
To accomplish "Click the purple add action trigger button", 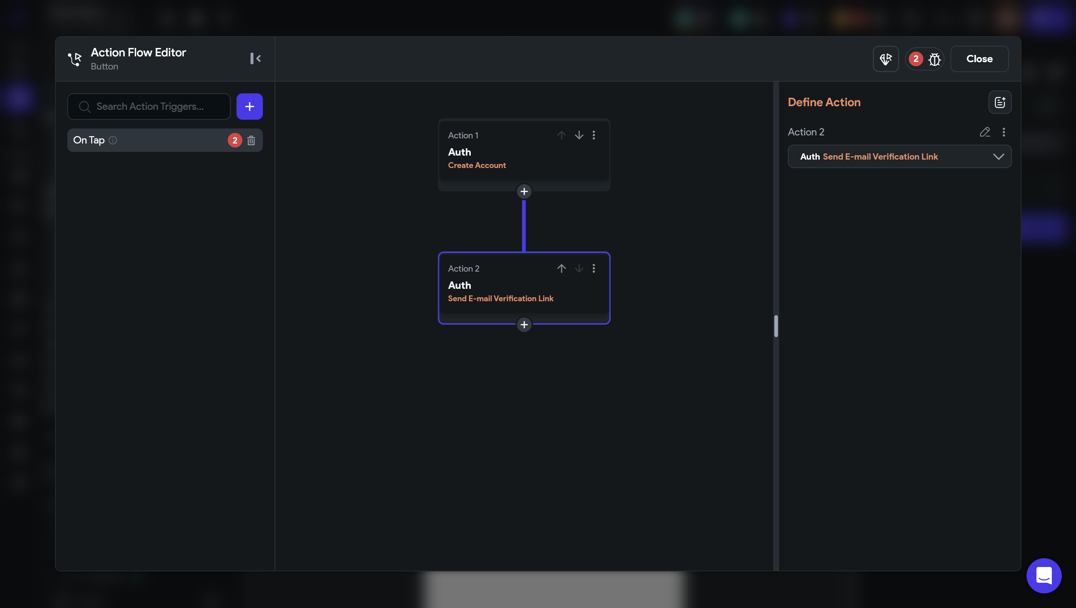I will [249, 107].
